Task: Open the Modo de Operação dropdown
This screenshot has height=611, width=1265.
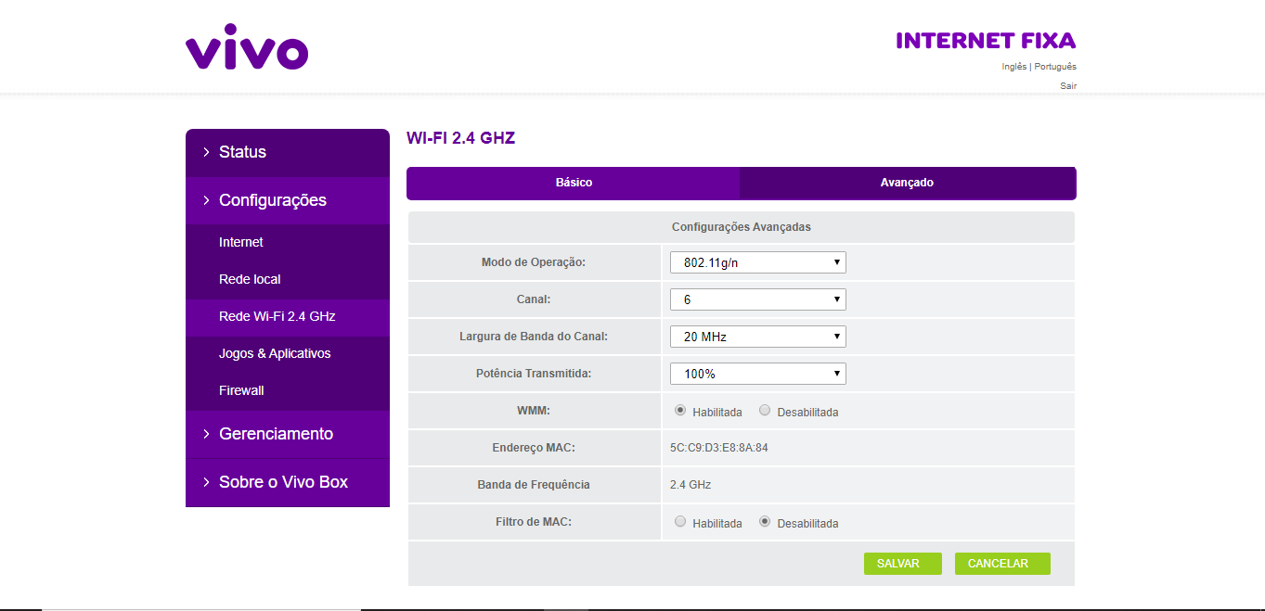Action: tap(758, 262)
